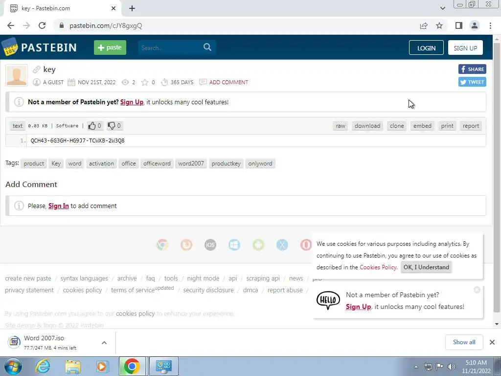Image resolution: width=501 pixels, height=376 pixels.
Task: Open the tab search dropdown arrow
Action: click(442, 8)
